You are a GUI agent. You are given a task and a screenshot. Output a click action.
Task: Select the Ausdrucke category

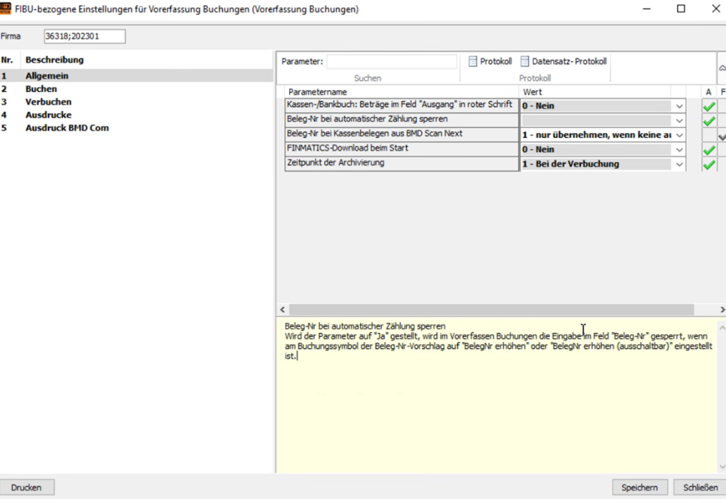pyautogui.click(x=48, y=115)
